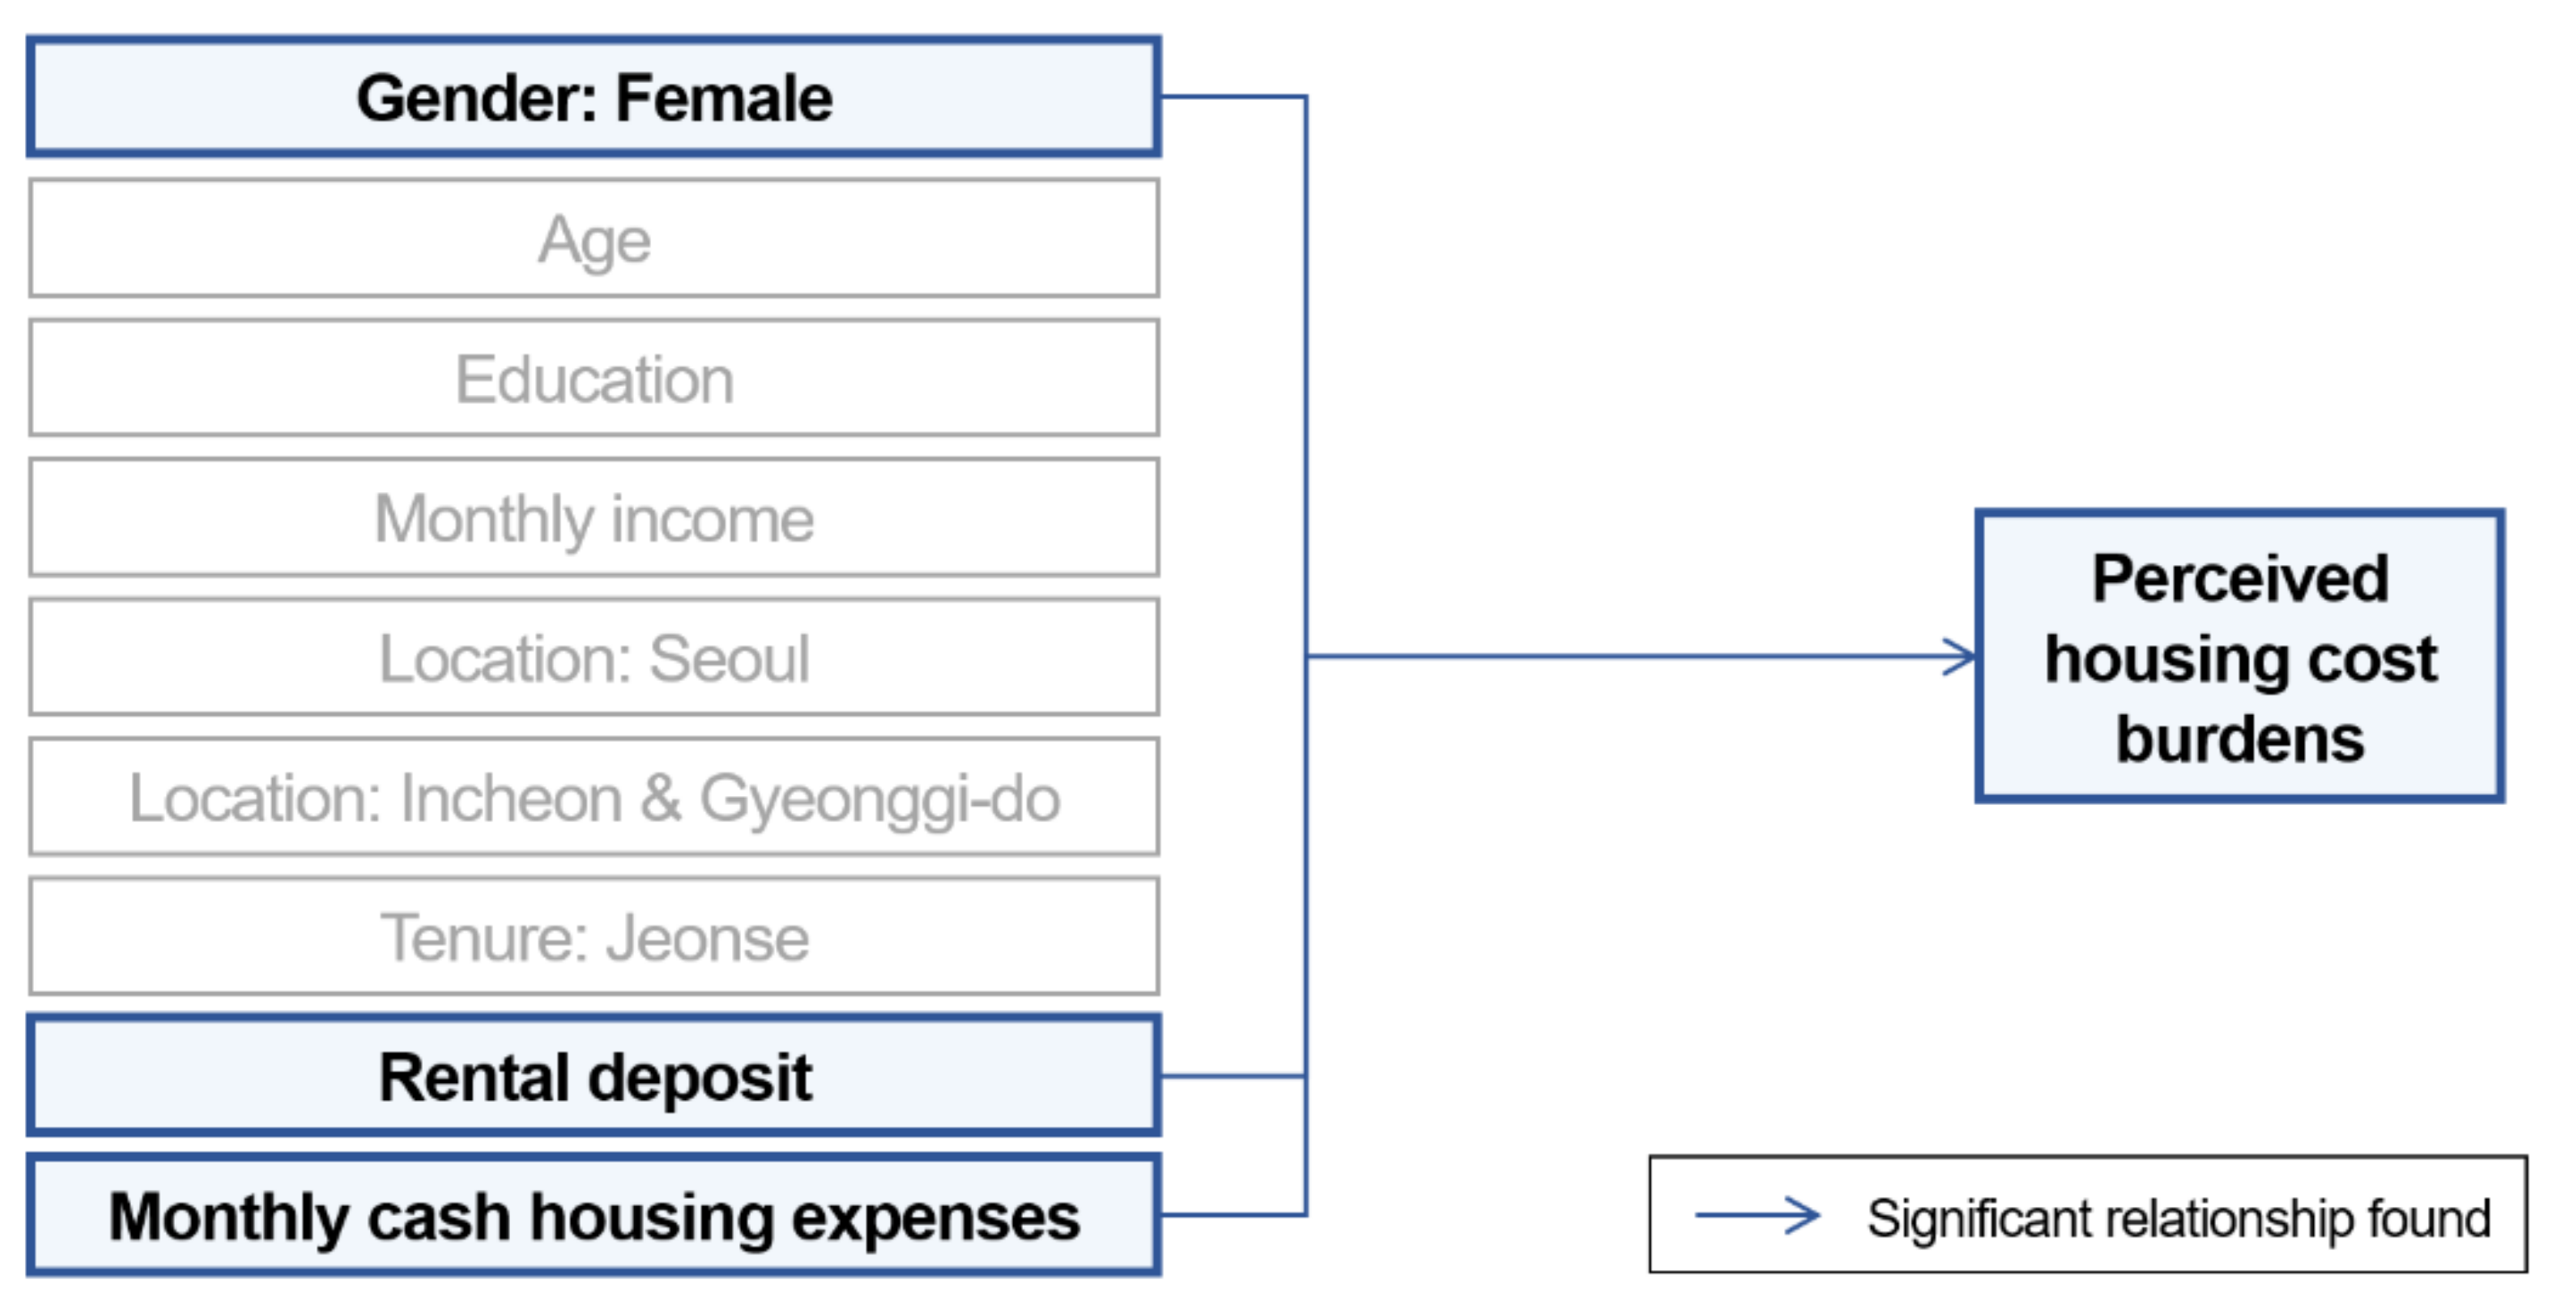Click the Tenure: Jeonse box
2561x1305 pixels.
coord(594,936)
